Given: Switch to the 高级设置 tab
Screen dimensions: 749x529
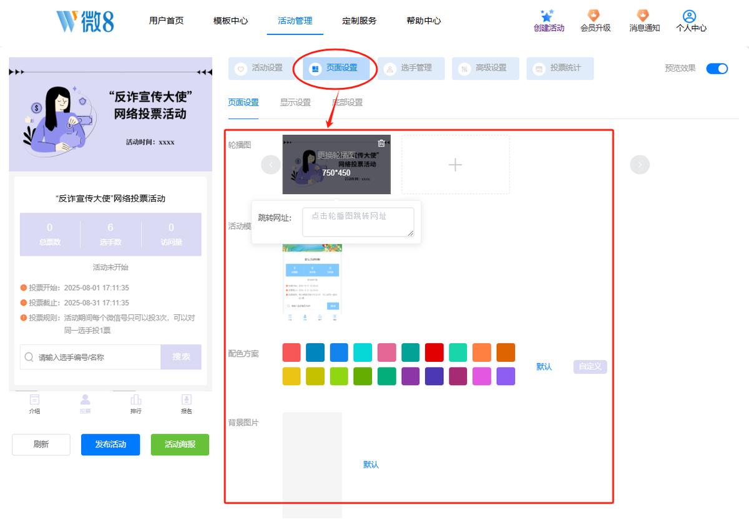Looking at the screenshot, I should (x=486, y=69).
